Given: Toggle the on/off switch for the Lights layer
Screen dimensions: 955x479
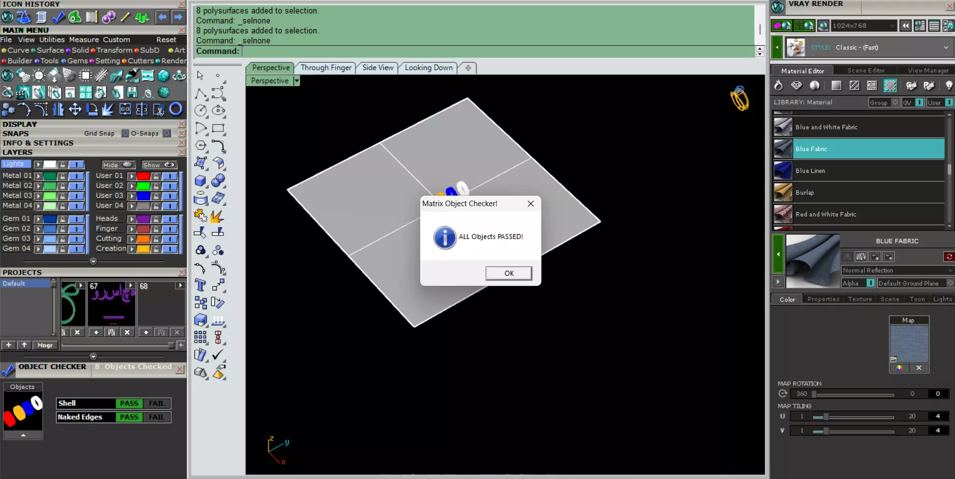Looking at the screenshot, I should (x=76, y=164).
